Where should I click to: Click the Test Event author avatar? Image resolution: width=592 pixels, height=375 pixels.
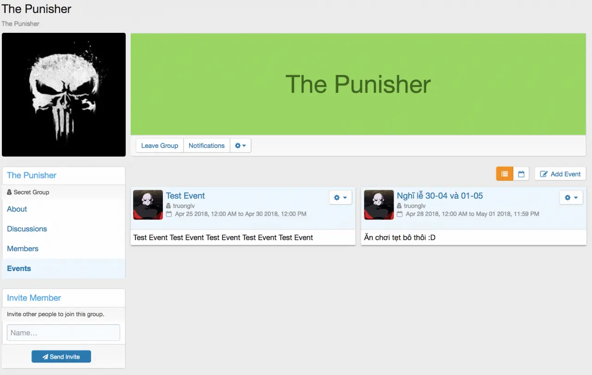(148, 205)
